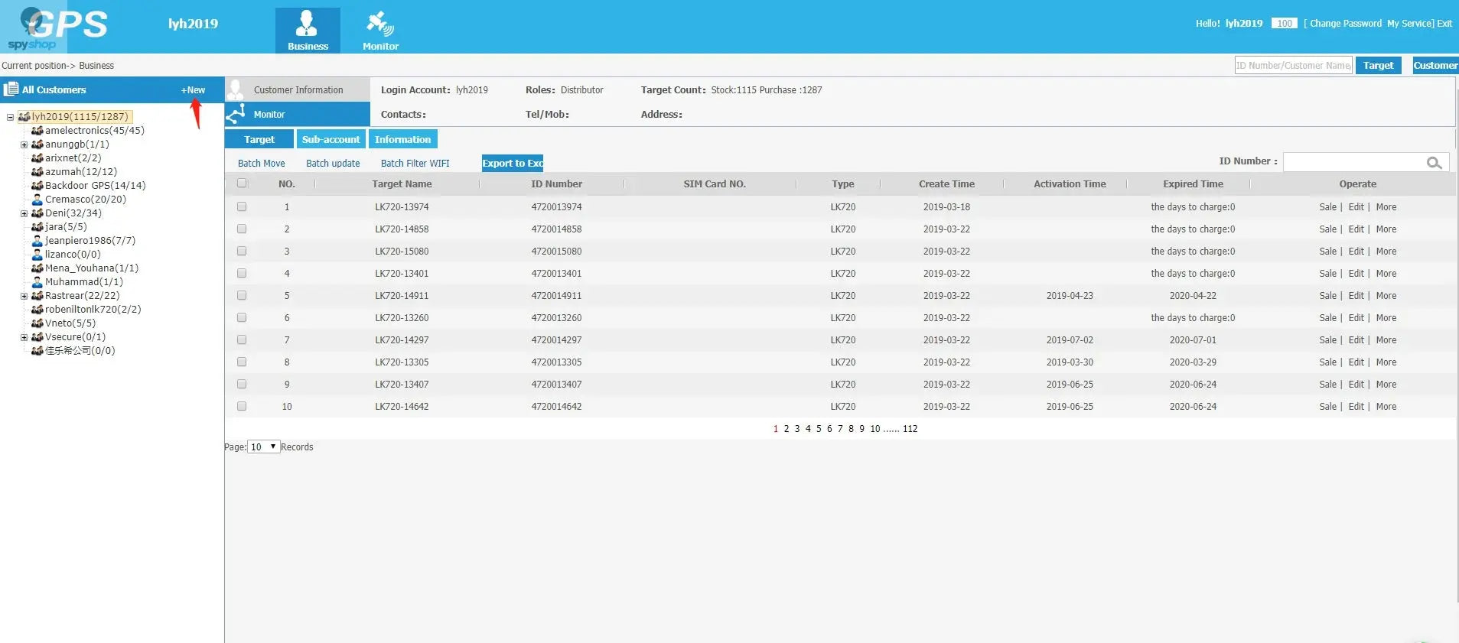Check the select-all header checkbox
The height and width of the screenshot is (643, 1459).
[242, 183]
